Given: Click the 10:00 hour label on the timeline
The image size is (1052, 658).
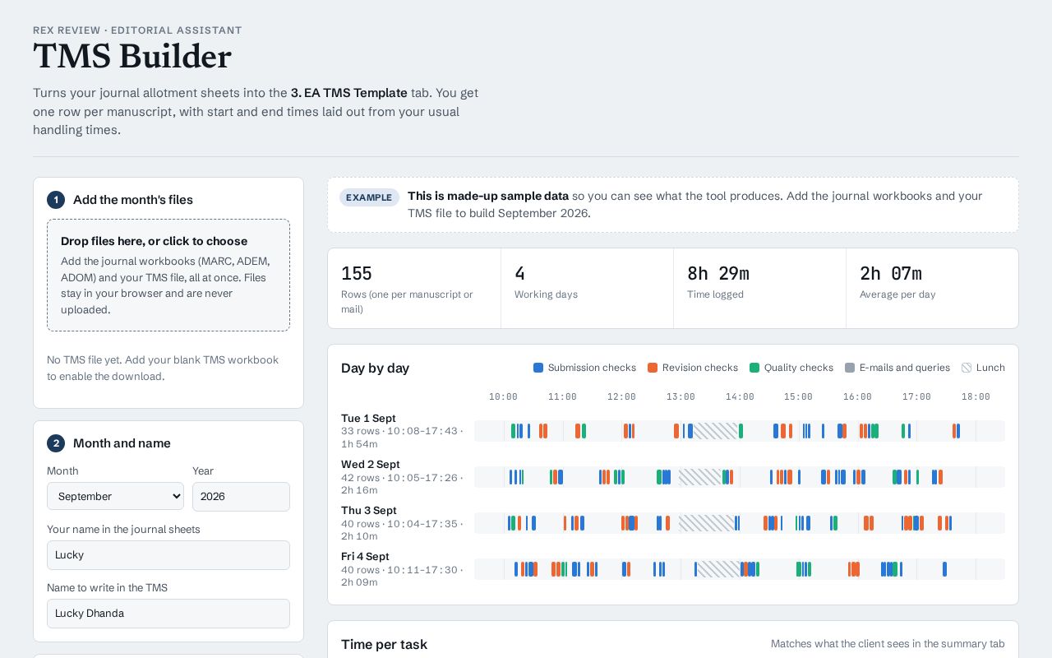Looking at the screenshot, I should 503,396.
